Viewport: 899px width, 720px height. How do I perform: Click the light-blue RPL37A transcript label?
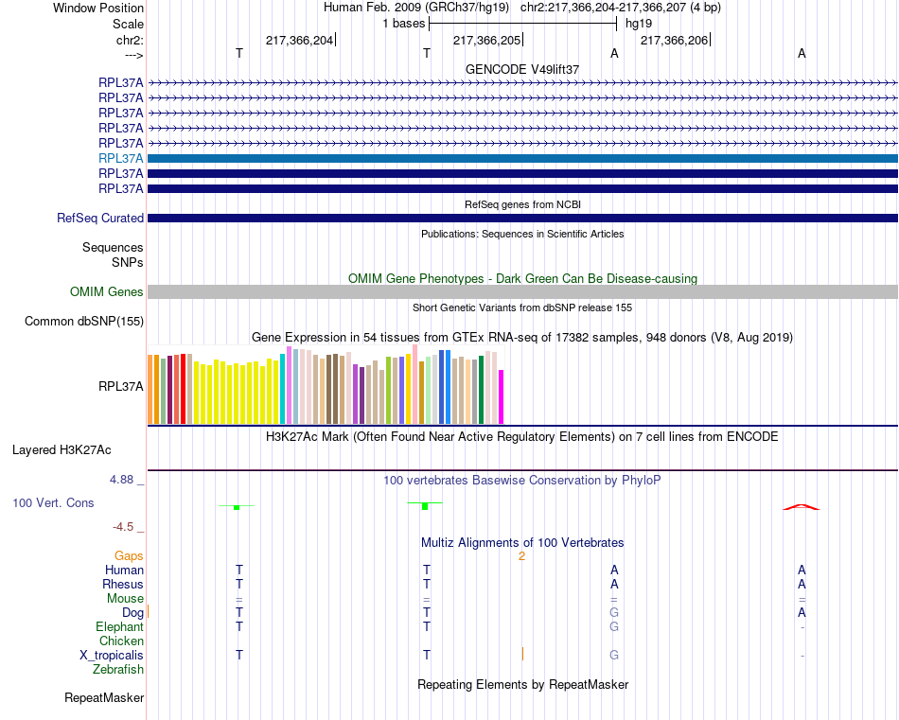click(x=120, y=158)
